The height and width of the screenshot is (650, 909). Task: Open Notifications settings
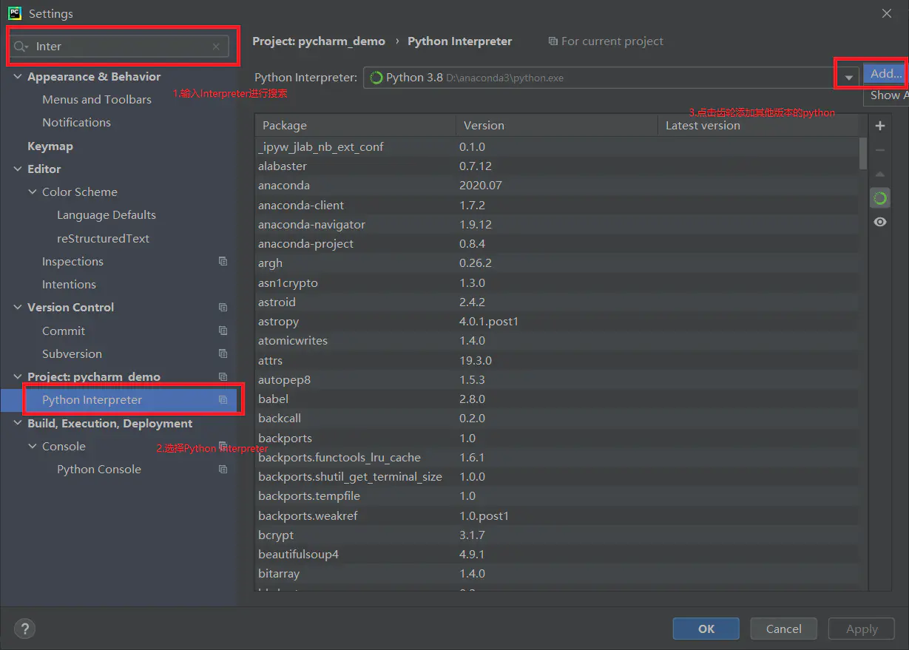click(76, 122)
